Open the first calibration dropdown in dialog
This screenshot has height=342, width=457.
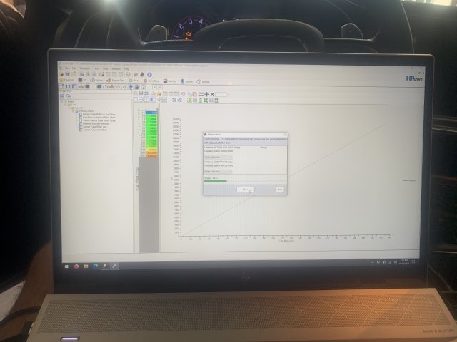click(x=218, y=157)
